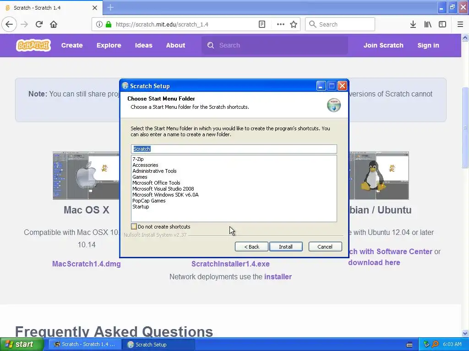Download MacScratch1.4.dmg link
The image size is (469, 351).
pos(87,264)
